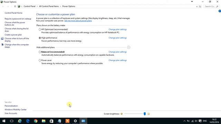Select the Balanced (recommended) plan
Image resolution: width=221 pixels, height=124 pixels.
click(x=40, y=52)
